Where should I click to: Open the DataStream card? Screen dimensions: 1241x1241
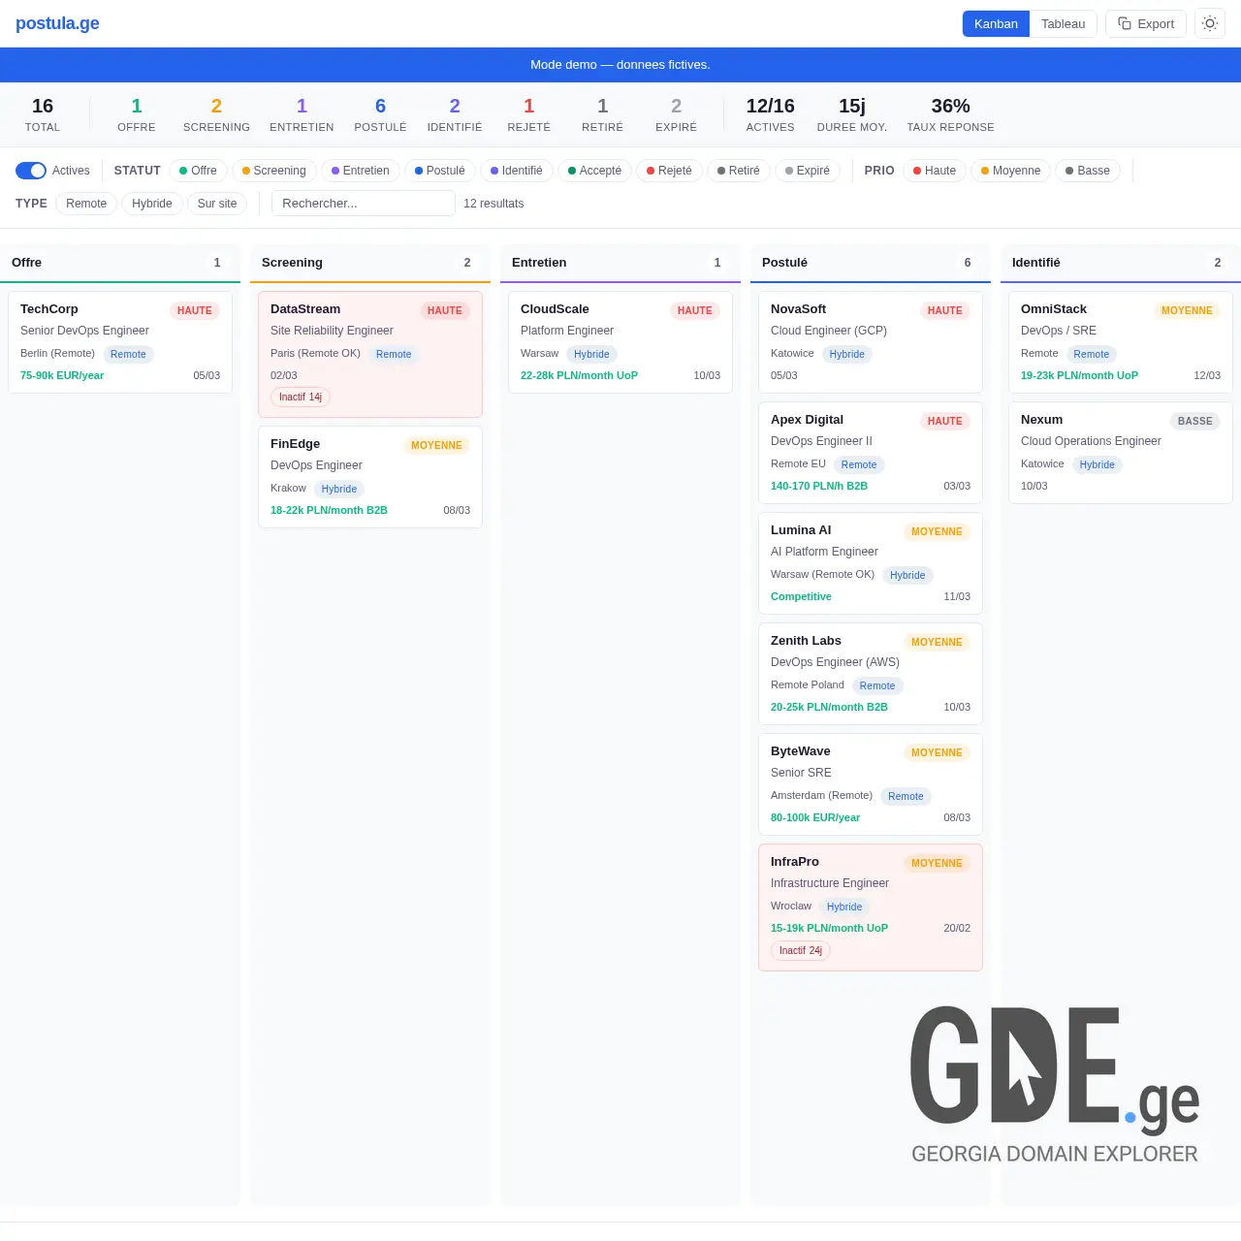(x=370, y=354)
